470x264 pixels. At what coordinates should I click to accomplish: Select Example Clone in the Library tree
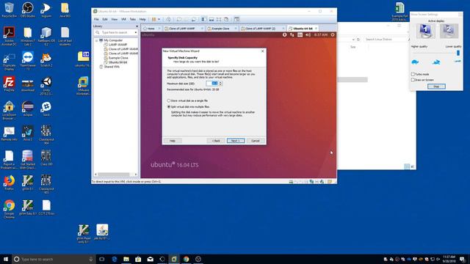coord(118,58)
